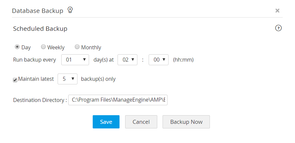This screenshot has height=143, width=295.
Task: Choose the Weekly schedule radio button
Action: coord(43,47)
